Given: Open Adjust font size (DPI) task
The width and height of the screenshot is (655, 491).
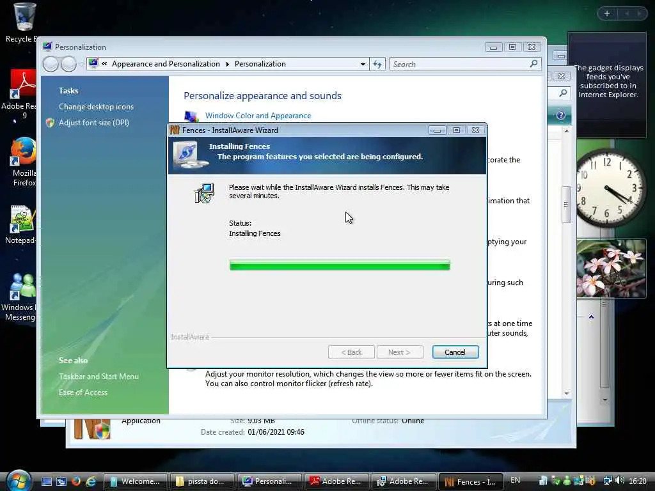Looking at the screenshot, I should click(93, 123).
